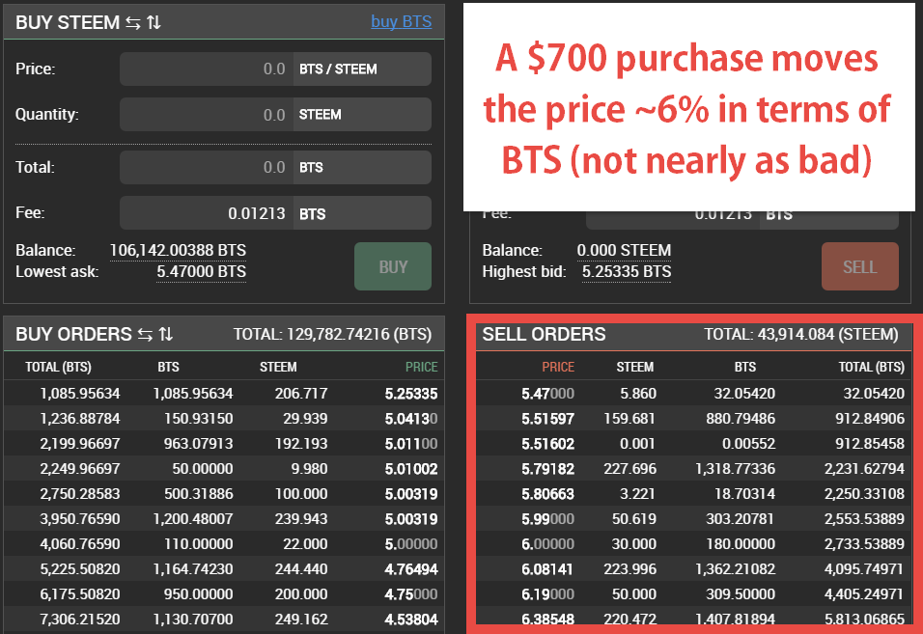Click the sell orders PRICE column header

click(x=558, y=367)
